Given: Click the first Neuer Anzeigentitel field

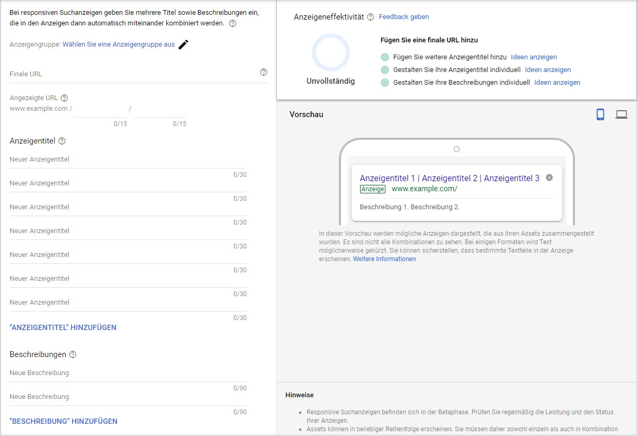Looking at the screenshot, I should point(106,159).
